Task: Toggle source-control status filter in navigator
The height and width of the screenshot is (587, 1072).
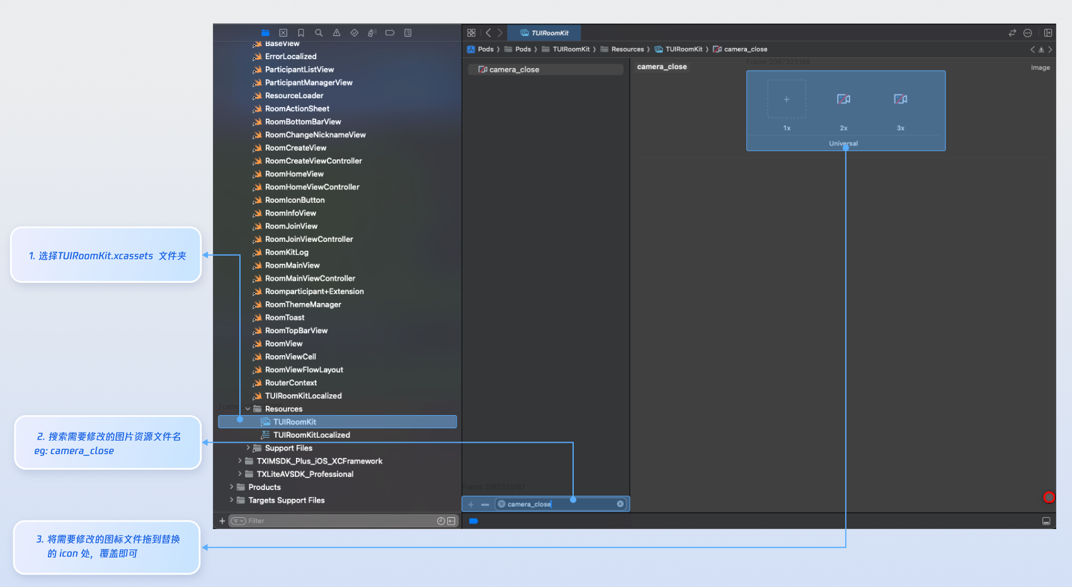Action: coord(451,521)
